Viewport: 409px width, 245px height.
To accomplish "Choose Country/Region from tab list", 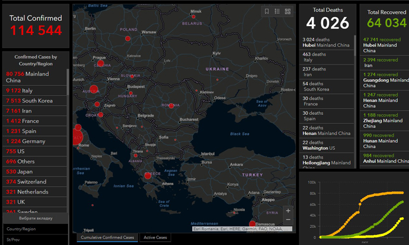I will pyautogui.click(x=21, y=228).
